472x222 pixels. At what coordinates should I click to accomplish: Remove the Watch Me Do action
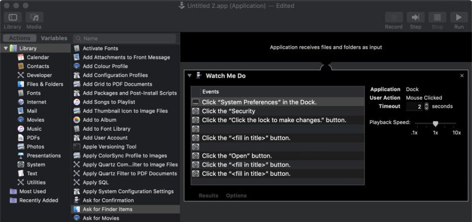[x=462, y=76]
